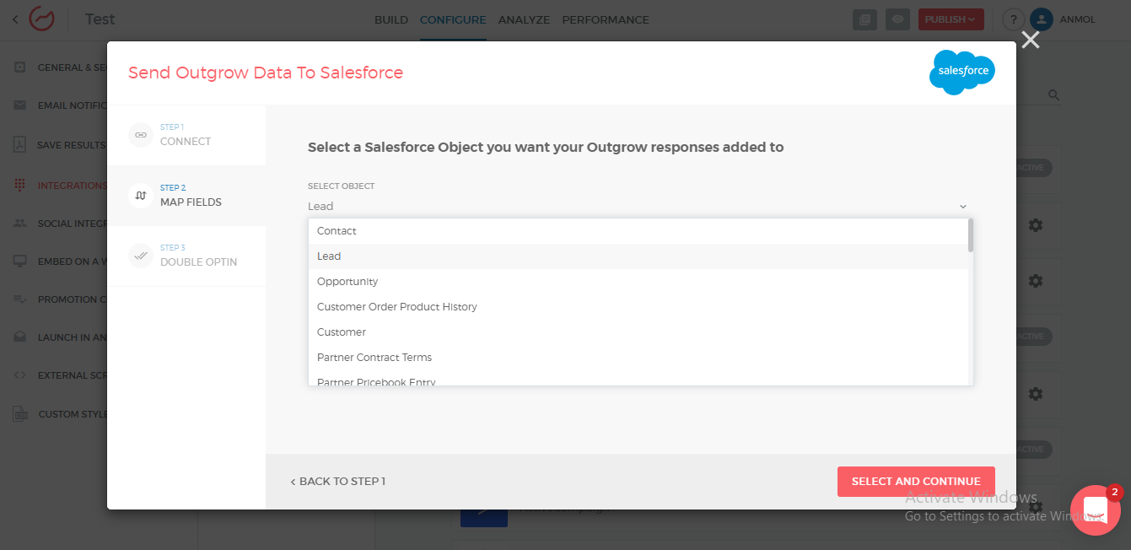Image resolution: width=1131 pixels, height=550 pixels.
Task: Choose Lead from the object list
Action: [640, 256]
